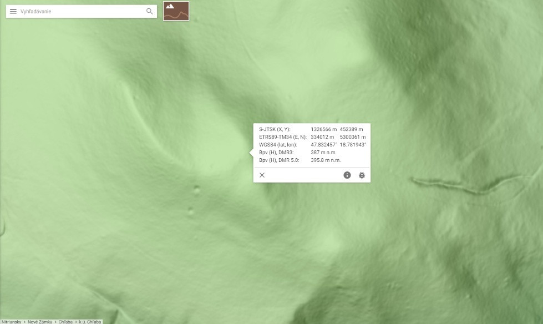This screenshot has width=543, height=324.
Task: Switch basemap using the brown terrain thumbnail
Action: [176, 11]
